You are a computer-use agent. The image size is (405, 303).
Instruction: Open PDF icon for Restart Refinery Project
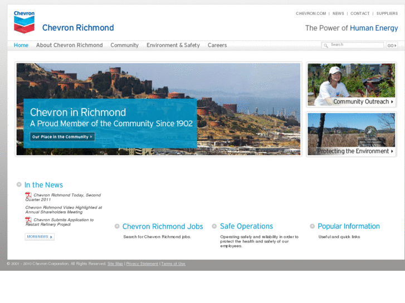pos(28,220)
